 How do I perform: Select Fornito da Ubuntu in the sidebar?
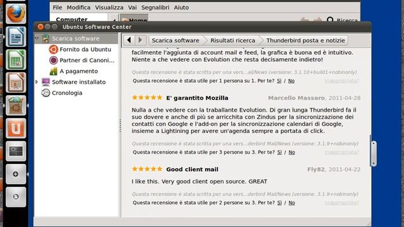[85, 49]
